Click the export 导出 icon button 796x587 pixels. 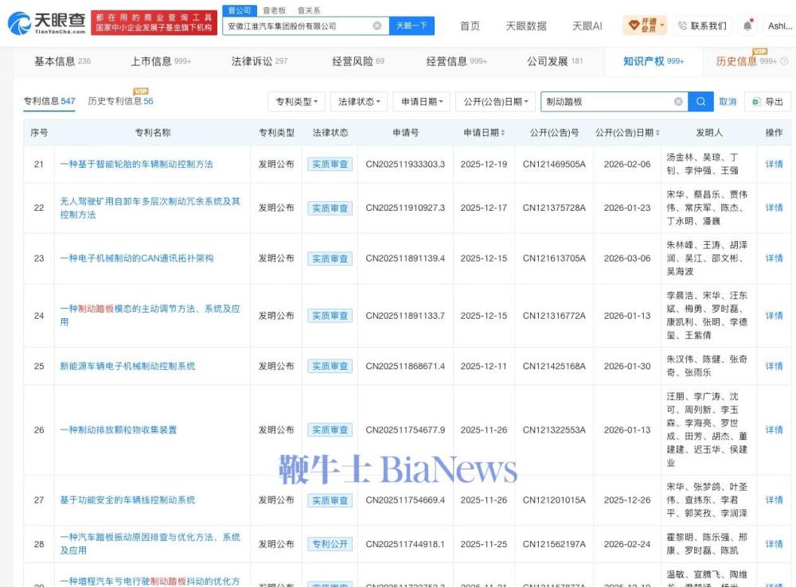point(767,102)
